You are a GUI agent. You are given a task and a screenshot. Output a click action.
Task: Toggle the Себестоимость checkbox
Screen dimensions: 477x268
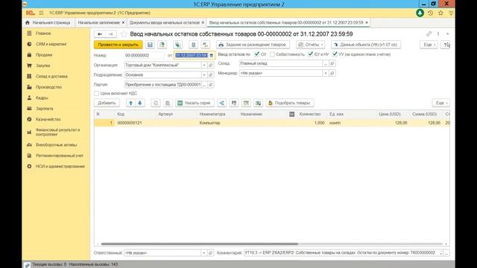[272, 54]
